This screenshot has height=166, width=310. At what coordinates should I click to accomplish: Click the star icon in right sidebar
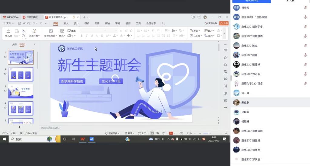tap(225, 57)
